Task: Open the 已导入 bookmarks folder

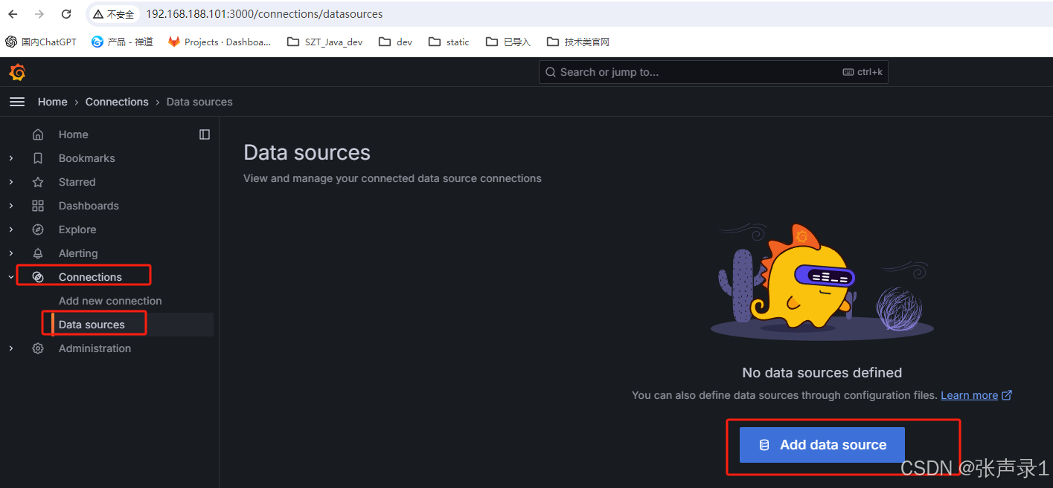Action: (508, 42)
